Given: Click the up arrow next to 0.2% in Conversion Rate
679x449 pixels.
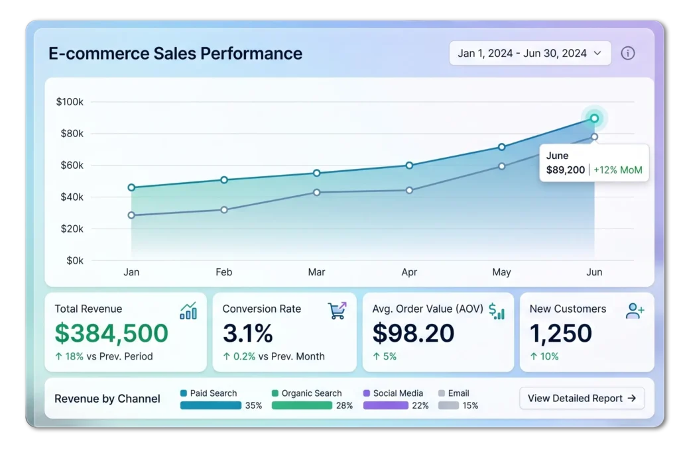Looking at the screenshot, I should pos(227,356).
